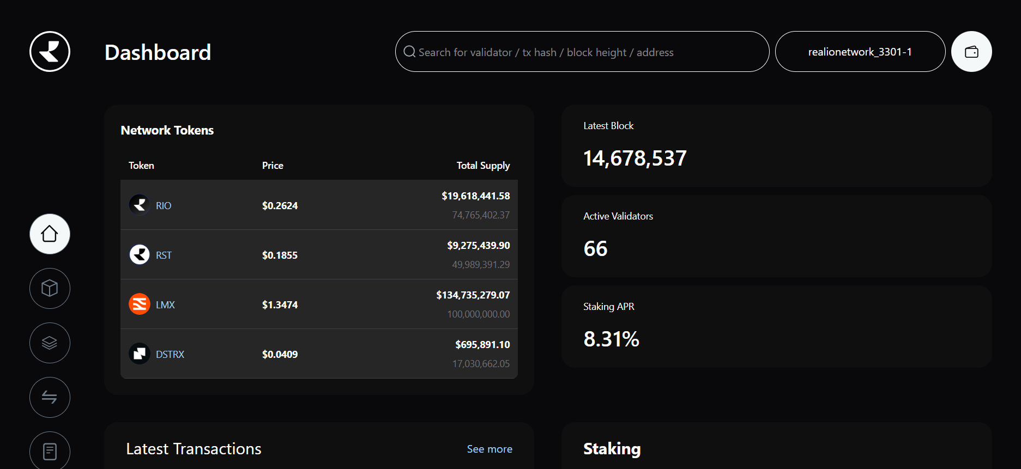Open the DSTRX token link

pos(170,354)
